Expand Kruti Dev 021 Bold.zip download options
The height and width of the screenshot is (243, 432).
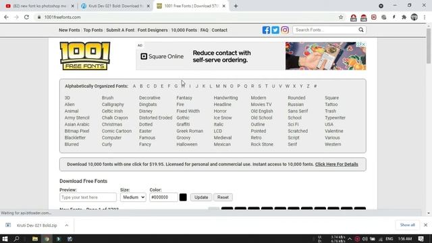click(x=67, y=225)
